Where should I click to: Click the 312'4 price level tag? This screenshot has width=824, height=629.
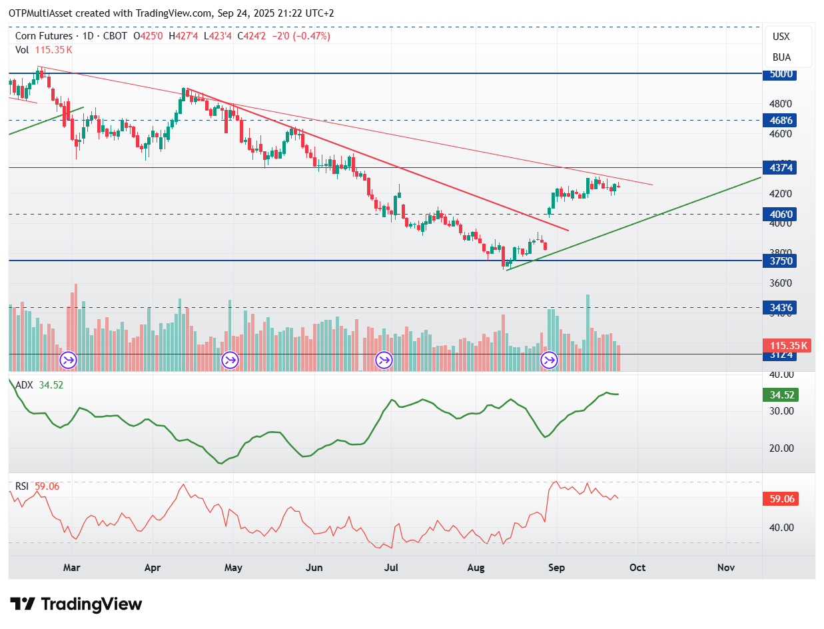[780, 355]
